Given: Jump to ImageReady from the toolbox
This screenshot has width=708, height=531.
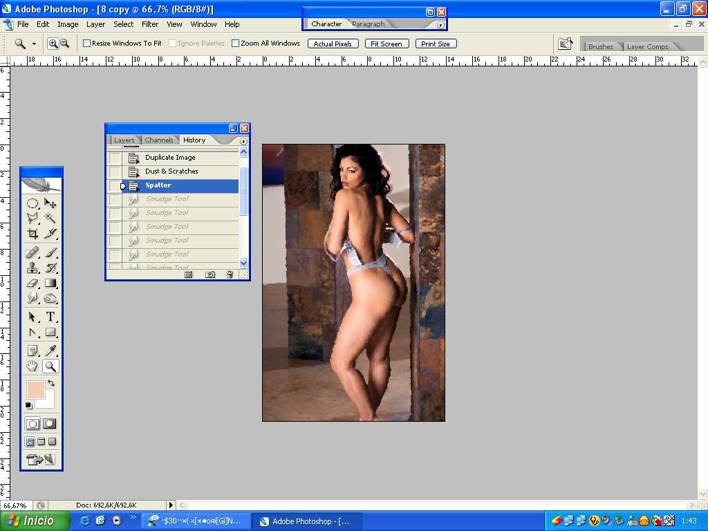Looking at the screenshot, I should click(x=41, y=460).
